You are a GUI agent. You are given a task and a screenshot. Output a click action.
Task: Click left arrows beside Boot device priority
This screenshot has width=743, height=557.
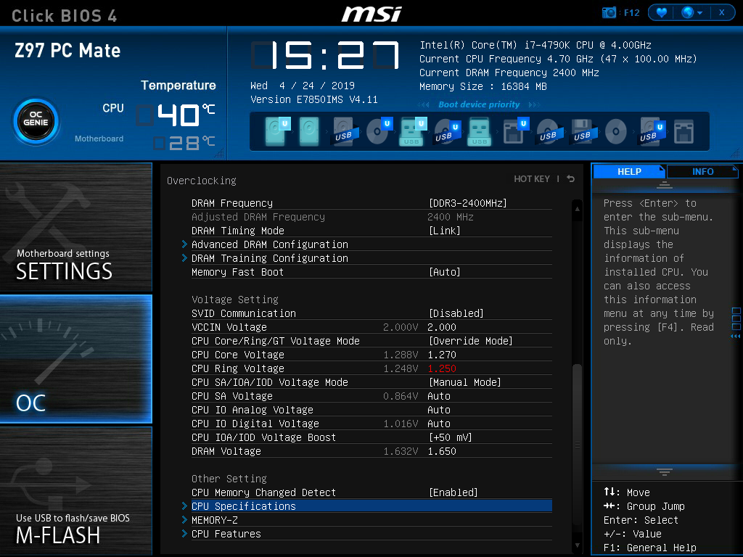424,104
